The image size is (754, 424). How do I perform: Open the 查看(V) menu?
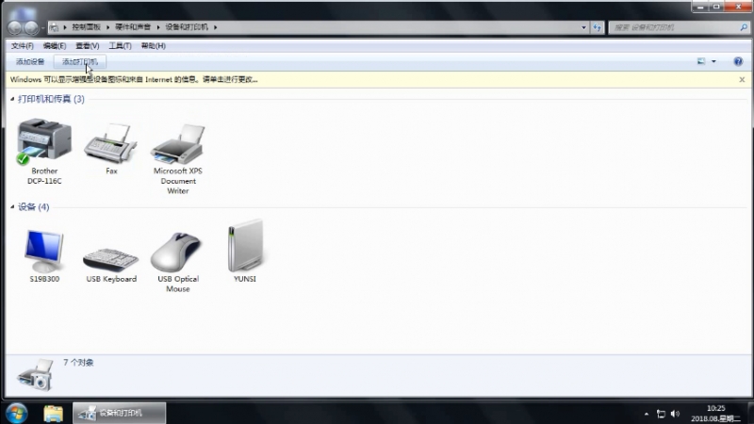87,45
